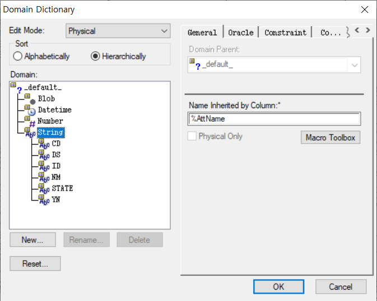Viewport: 377px width, 301px height.
Task: Select the STATE child domain
Action: click(62, 188)
